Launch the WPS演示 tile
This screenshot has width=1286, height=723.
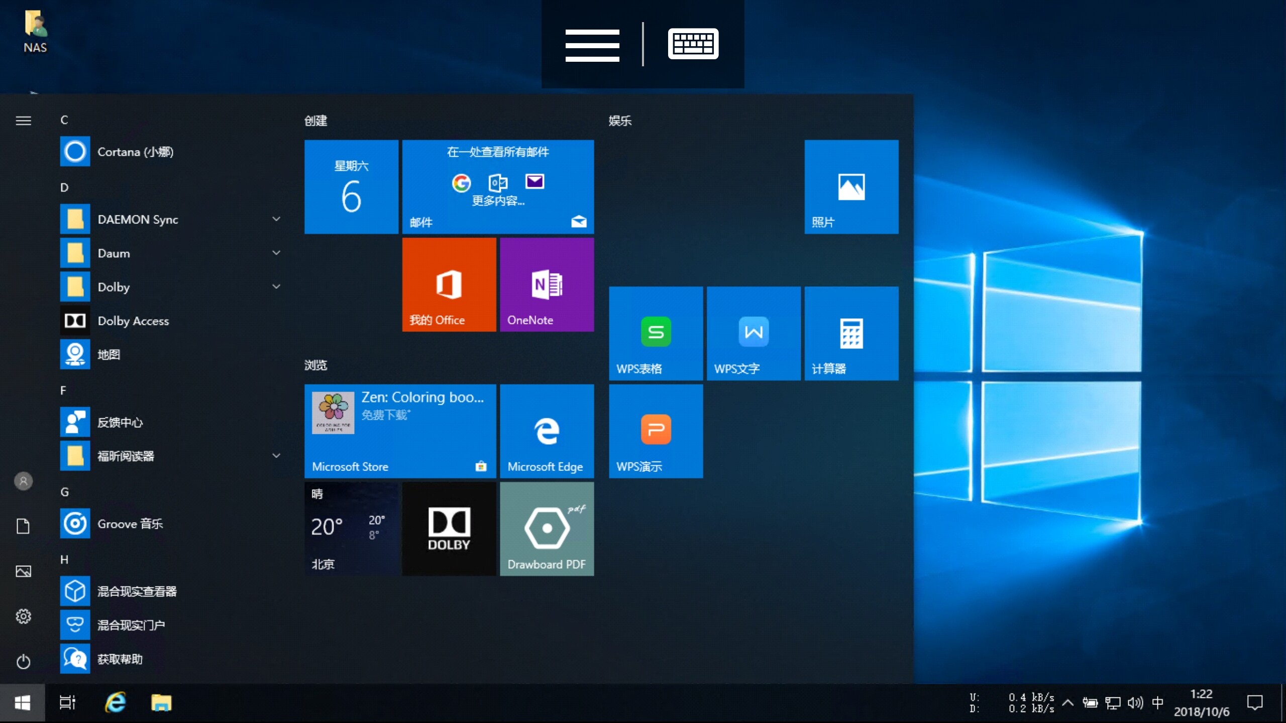point(656,431)
